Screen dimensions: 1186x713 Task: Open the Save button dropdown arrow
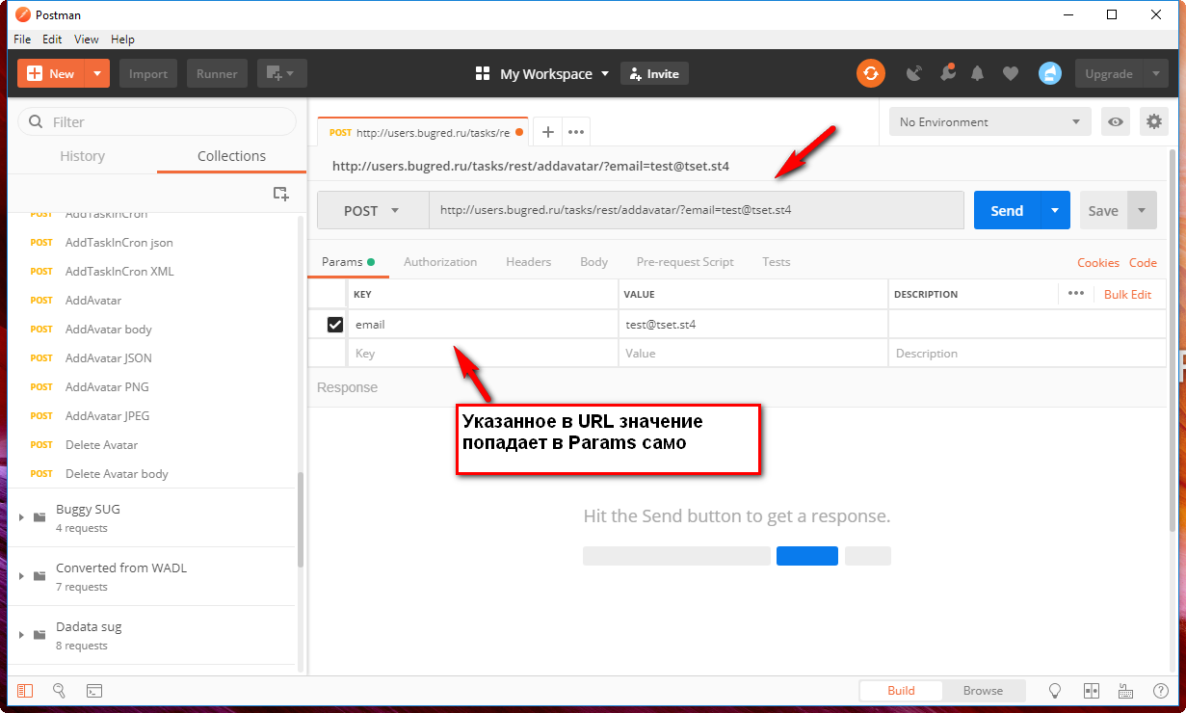pos(1142,210)
